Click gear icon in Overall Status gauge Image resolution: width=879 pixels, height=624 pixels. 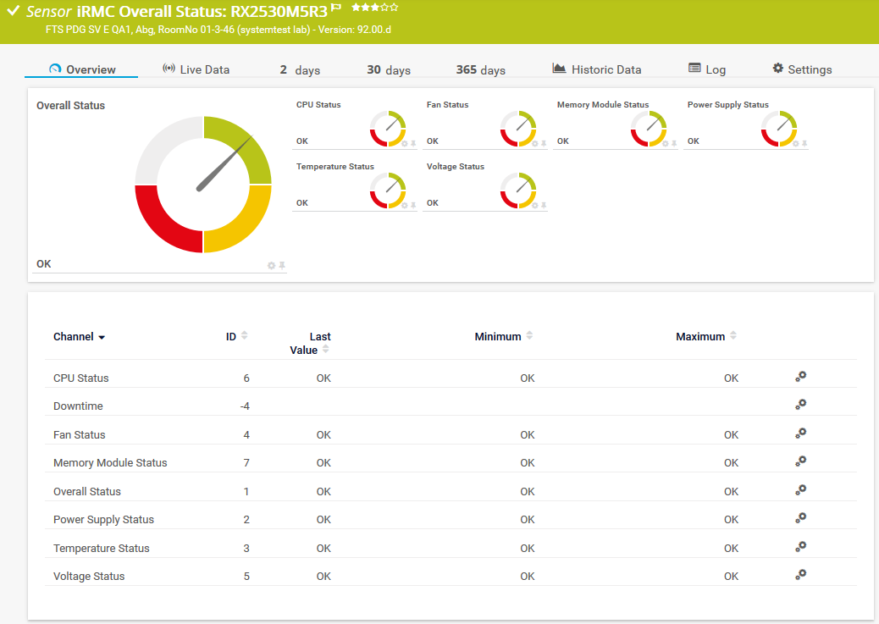pyautogui.click(x=272, y=266)
